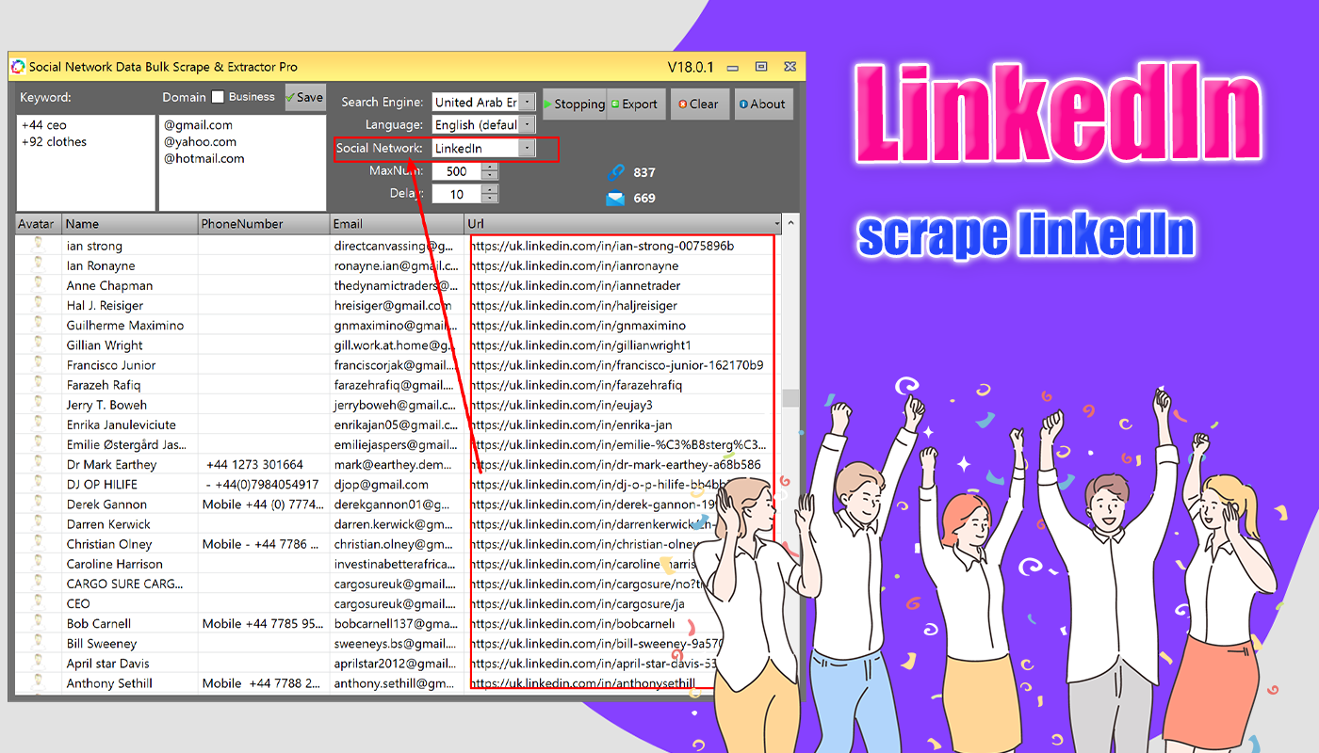This screenshot has width=1319, height=753.
Task: Focus the Delay field showing 10
Action: pos(457,194)
